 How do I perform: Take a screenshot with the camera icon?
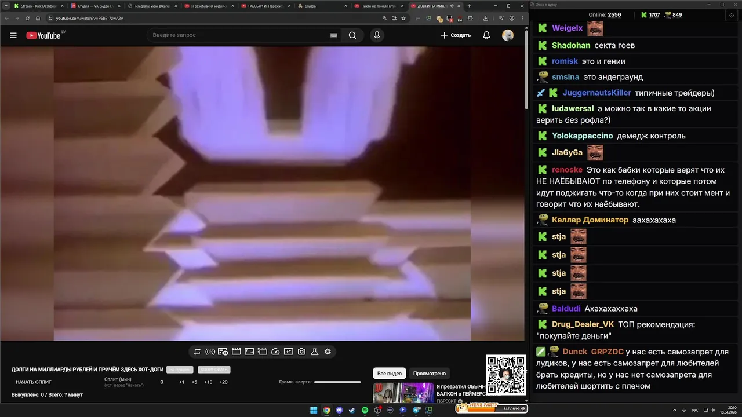click(x=301, y=352)
